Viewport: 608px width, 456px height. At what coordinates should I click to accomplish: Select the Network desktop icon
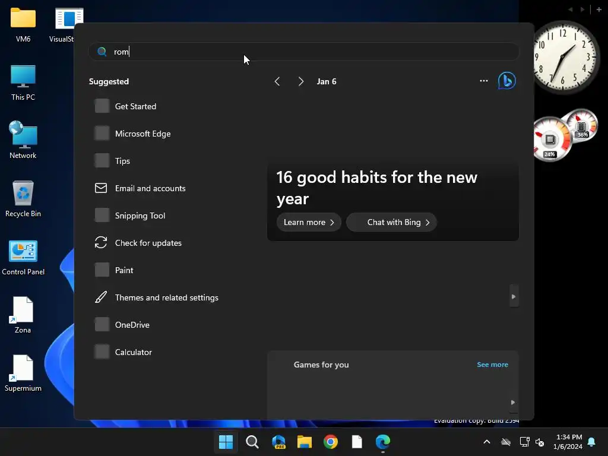click(x=23, y=140)
